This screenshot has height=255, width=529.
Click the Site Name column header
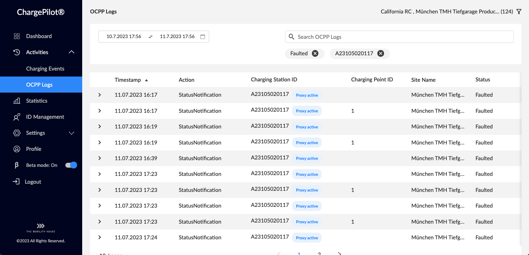423,80
